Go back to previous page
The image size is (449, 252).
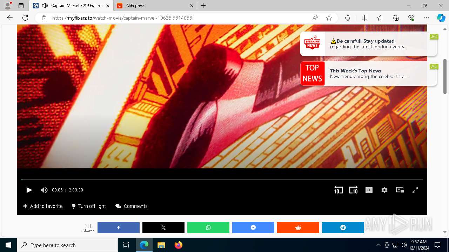coord(10,18)
